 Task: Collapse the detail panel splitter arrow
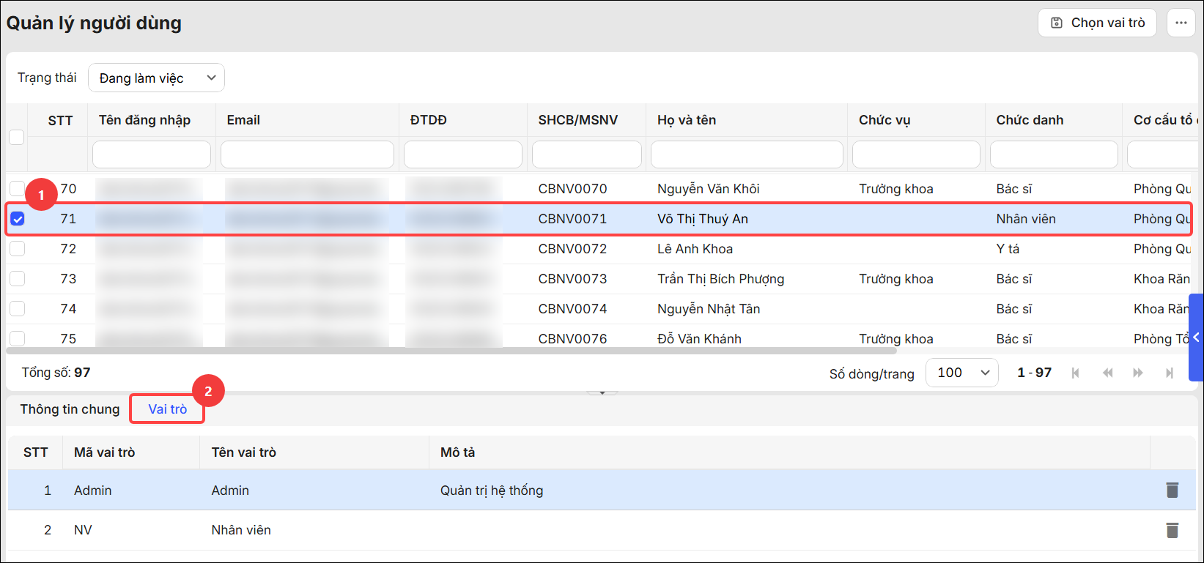click(x=602, y=392)
